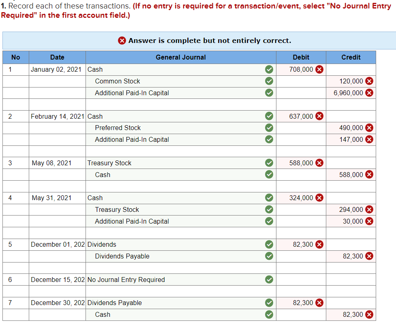Click the red X next to 588,000 credit
The image size is (396, 333).
click(x=369, y=175)
